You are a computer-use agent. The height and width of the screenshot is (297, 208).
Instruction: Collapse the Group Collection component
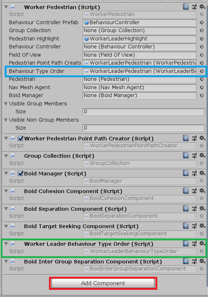6,156
